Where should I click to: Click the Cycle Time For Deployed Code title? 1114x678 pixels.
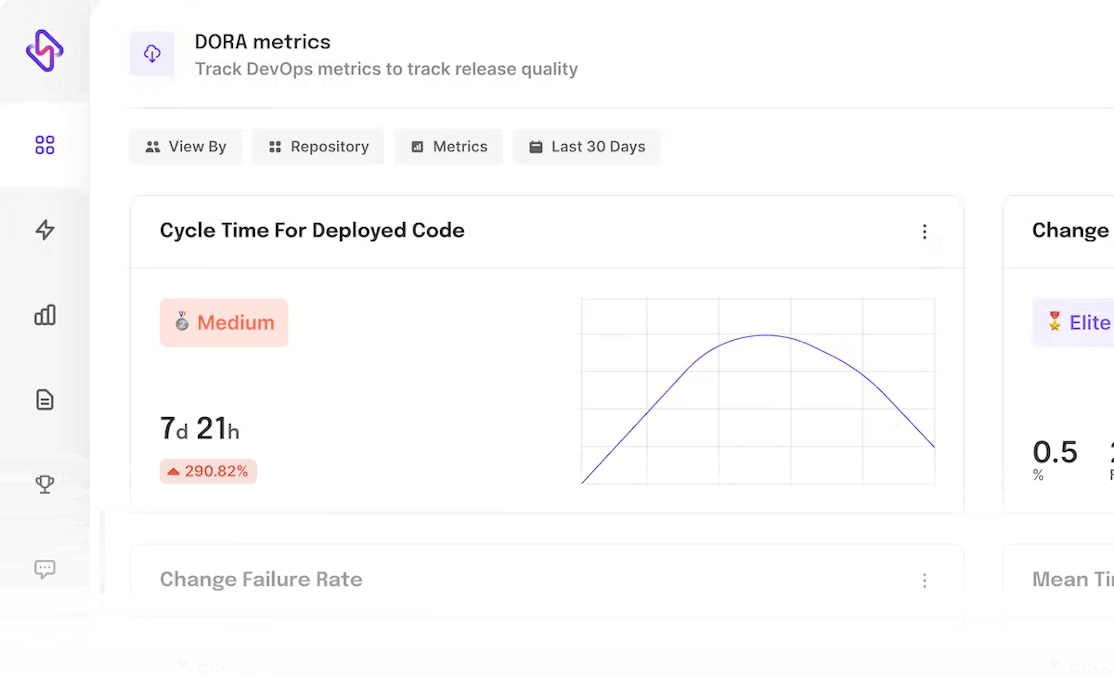point(312,231)
